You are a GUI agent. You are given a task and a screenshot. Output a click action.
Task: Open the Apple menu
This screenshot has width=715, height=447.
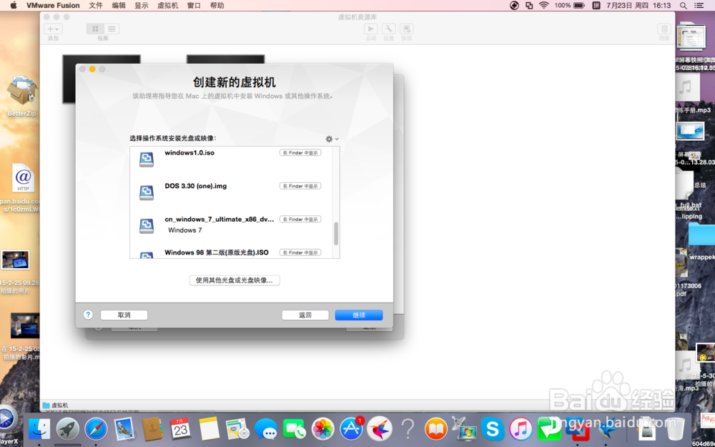[13, 6]
